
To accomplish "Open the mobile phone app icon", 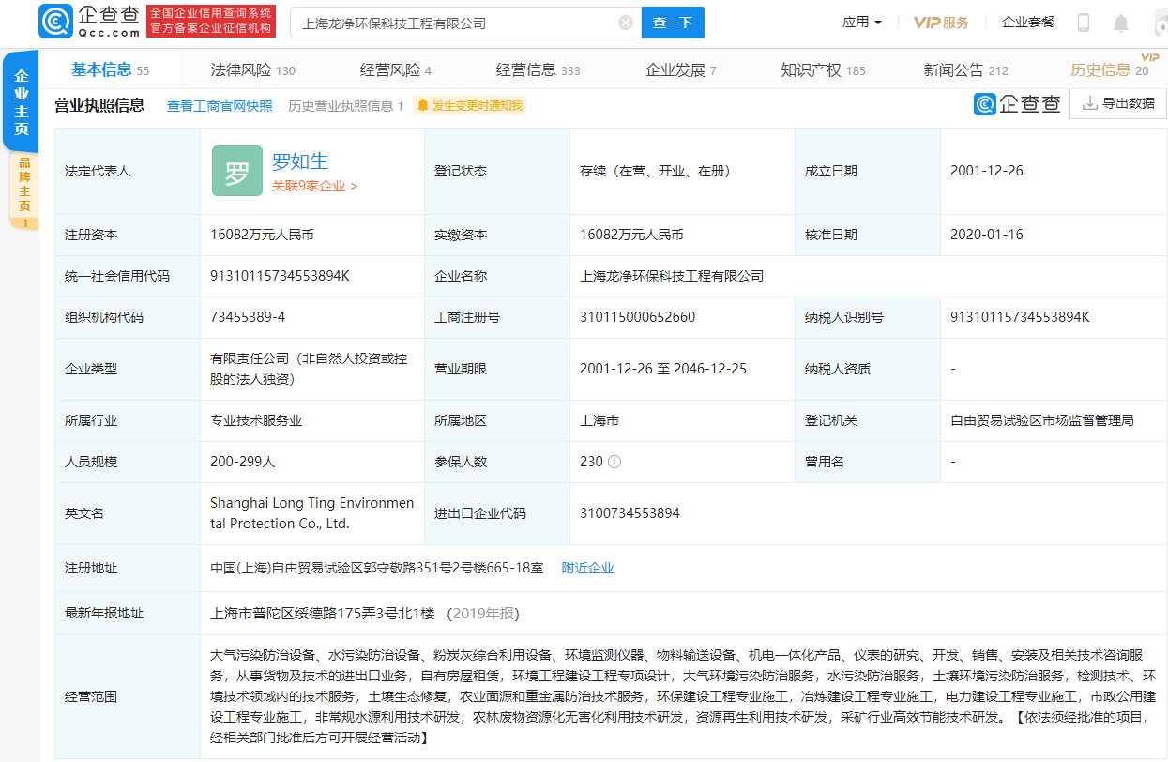I will pos(1084,23).
